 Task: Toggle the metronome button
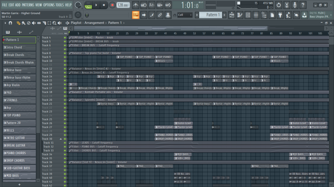pyautogui.click(x=136, y=5)
